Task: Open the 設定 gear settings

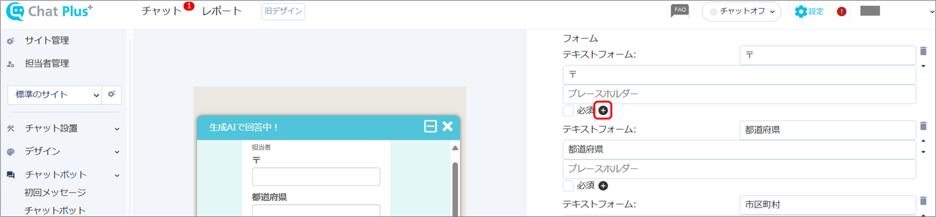Action: (x=809, y=11)
